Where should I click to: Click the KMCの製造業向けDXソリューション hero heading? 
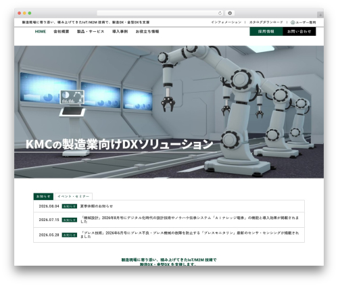(x=119, y=144)
